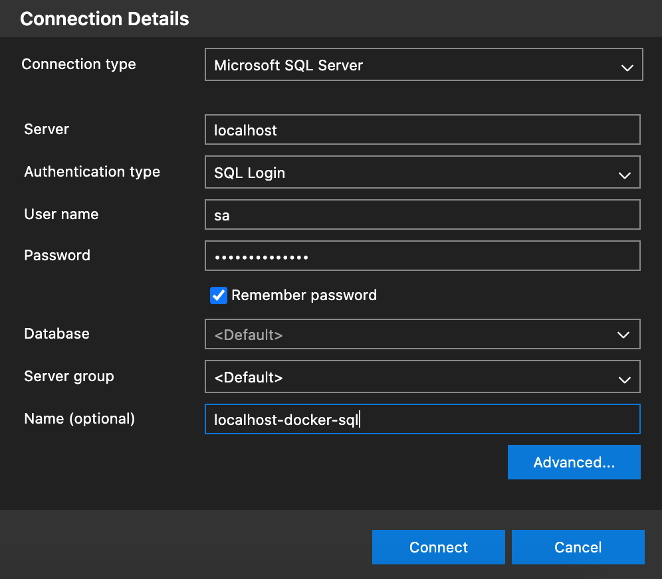
Task: Focus the User name field with sa
Action: 422,216
